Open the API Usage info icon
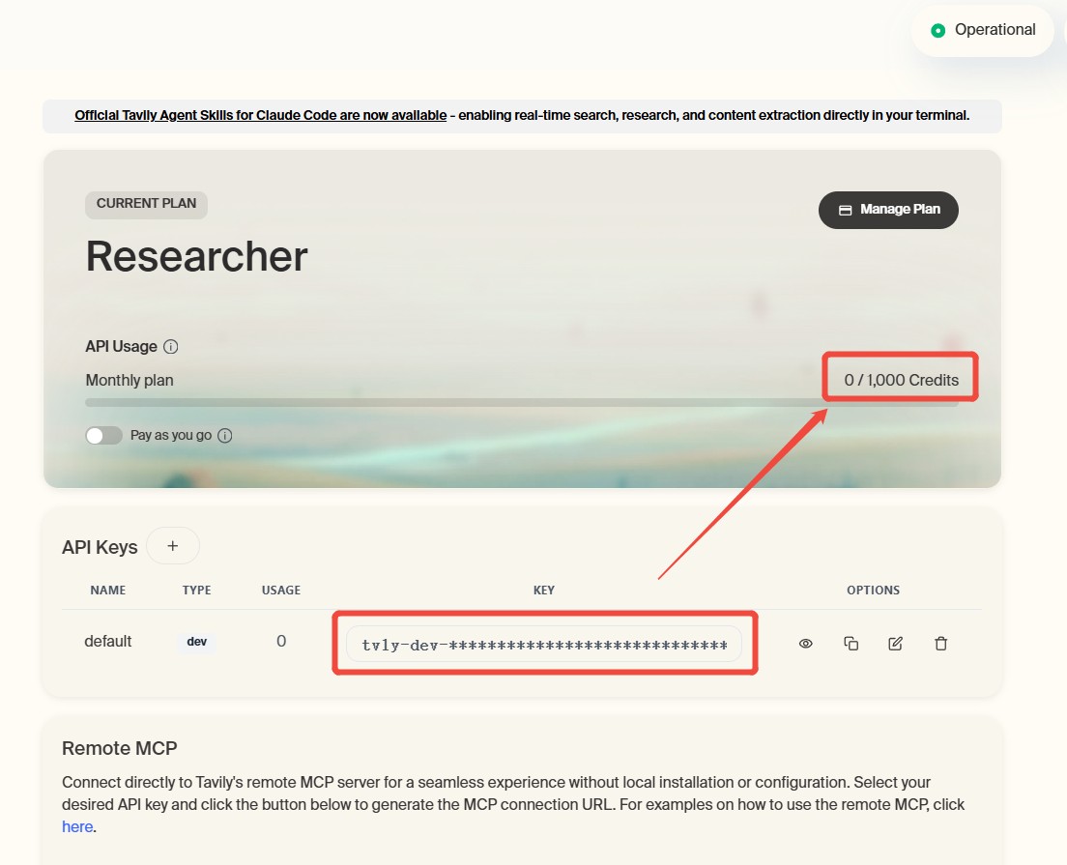Viewport: 1067px width, 865px height. (171, 347)
